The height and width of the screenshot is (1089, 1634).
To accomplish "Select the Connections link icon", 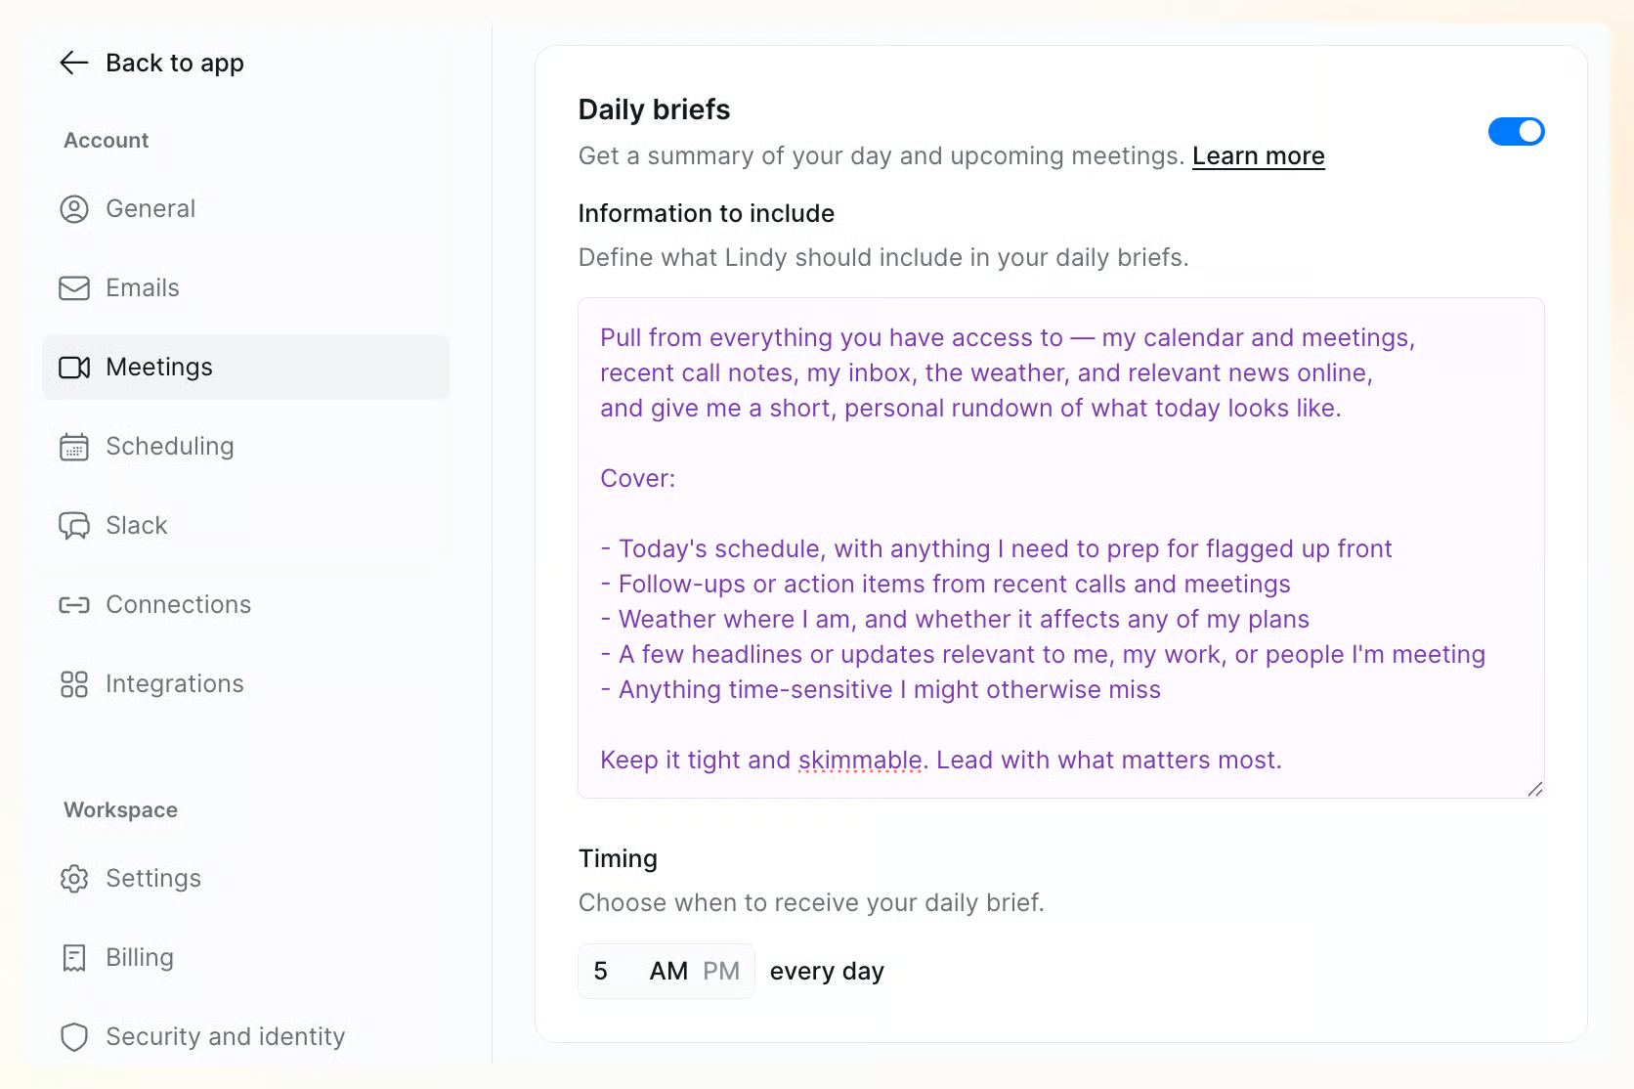I will click(x=74, y=605).
